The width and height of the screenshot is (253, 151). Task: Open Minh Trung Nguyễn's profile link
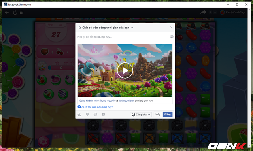(104, 101)
